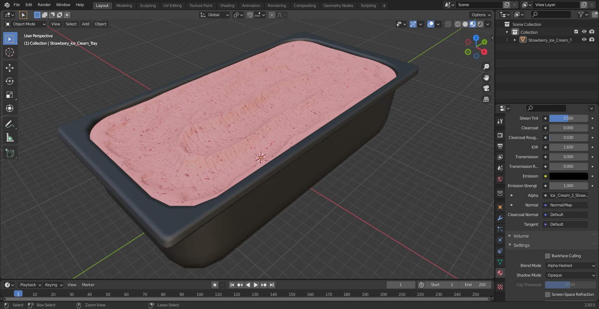The height and width of the screenshot is (309, 599).
Task: Open the Playback popover in timeline
Action: pyautogui.click(x=30, y=285)
